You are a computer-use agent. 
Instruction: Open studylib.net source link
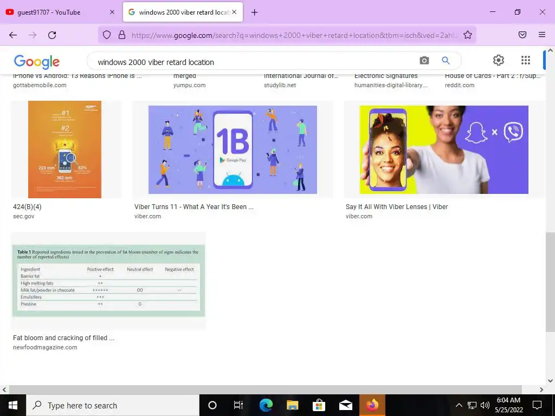(x=280, y=85)
